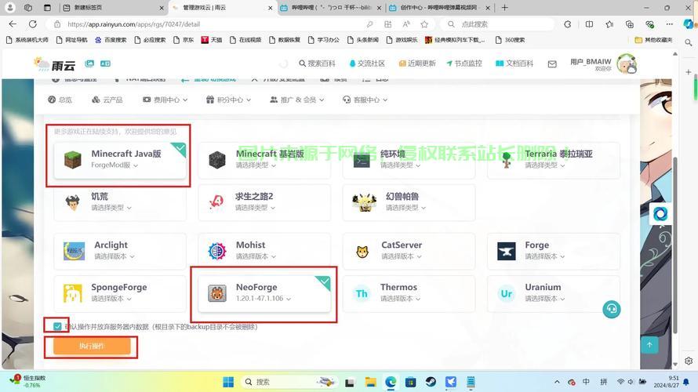Screen dimensions: 698x392
Task: Click the user avatar picture
Action: click(x=627, y=64)
